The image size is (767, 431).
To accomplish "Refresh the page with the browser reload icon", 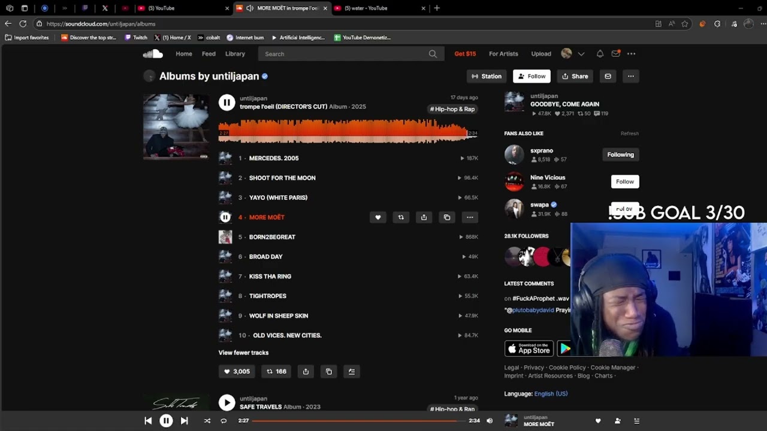I will 23,24.
